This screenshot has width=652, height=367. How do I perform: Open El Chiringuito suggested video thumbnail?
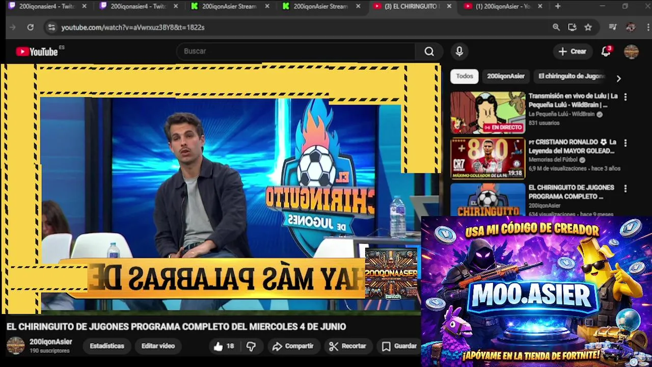tap(487, 200)
